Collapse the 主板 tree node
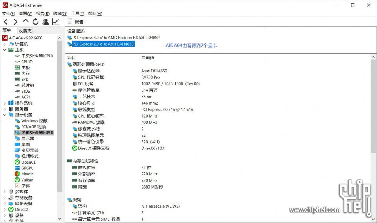 [x=5, y=50]
